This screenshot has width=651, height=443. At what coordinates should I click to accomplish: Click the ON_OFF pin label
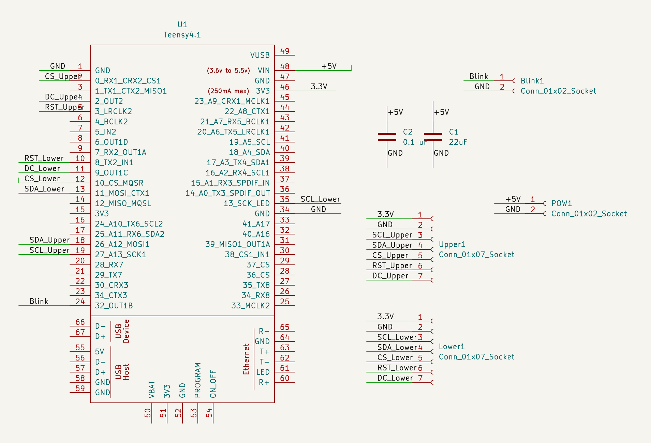(213, 384)
